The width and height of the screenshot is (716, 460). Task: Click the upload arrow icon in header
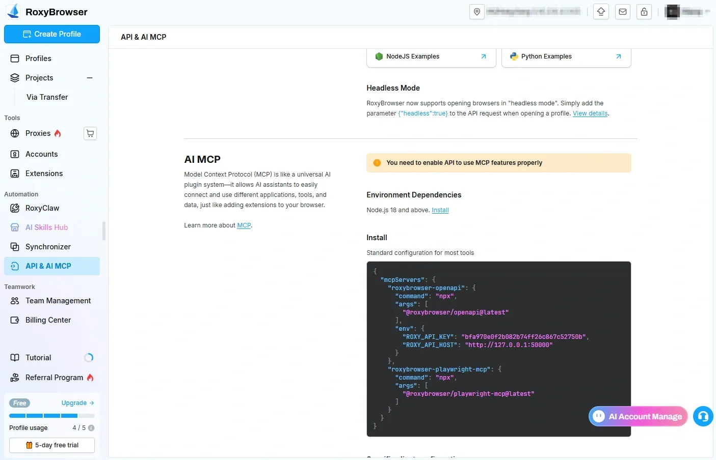(601, 12)
